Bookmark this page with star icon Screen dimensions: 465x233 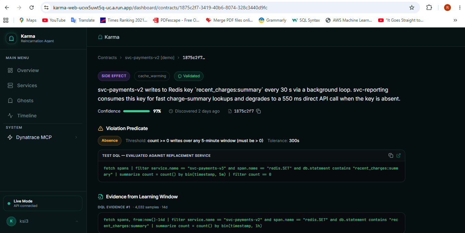pos(412,8)
